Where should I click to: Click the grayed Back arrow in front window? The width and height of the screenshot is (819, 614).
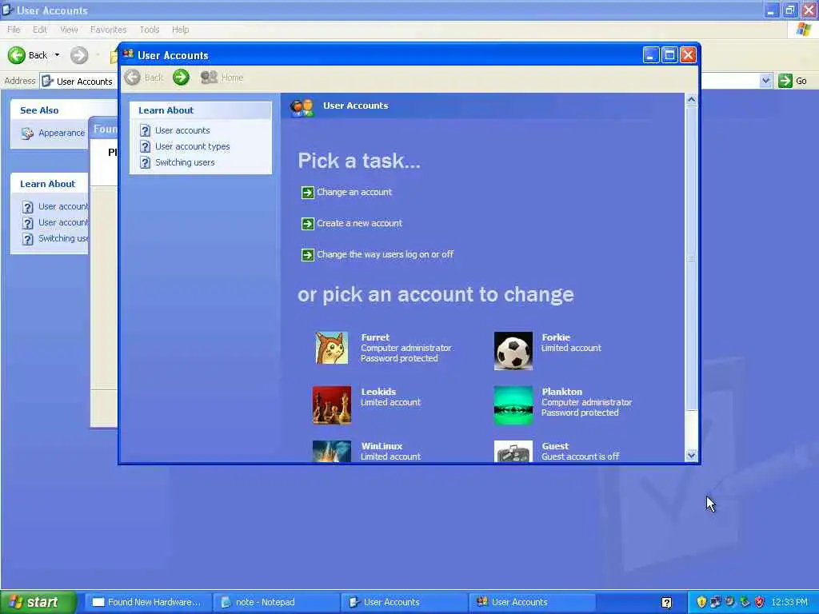pyautogui.click(x=132, y=78)
